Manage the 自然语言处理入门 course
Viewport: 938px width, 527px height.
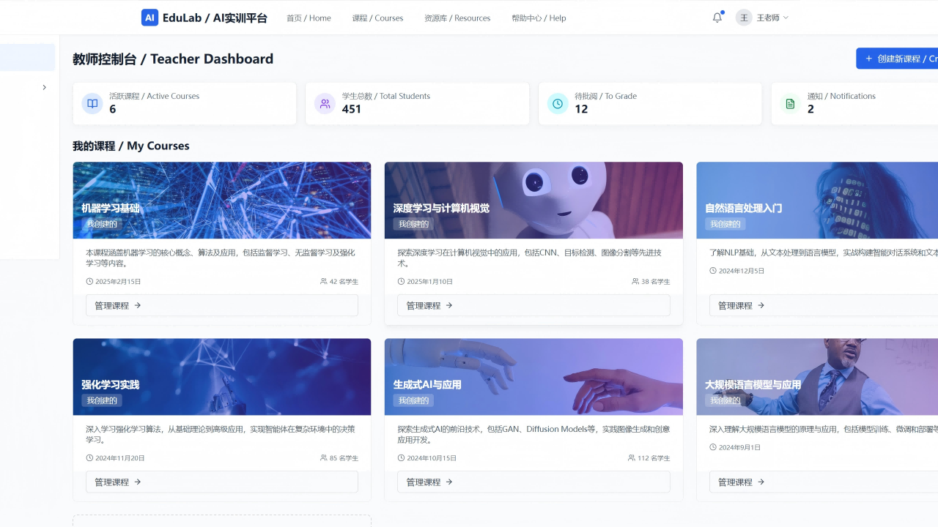click(824, 305)
